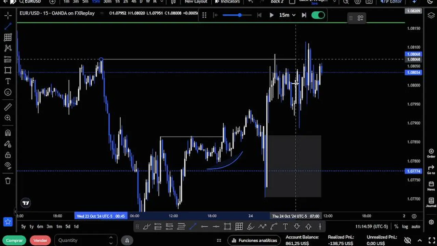Select arrow up marker in bottom toolbar

(308, 226)
